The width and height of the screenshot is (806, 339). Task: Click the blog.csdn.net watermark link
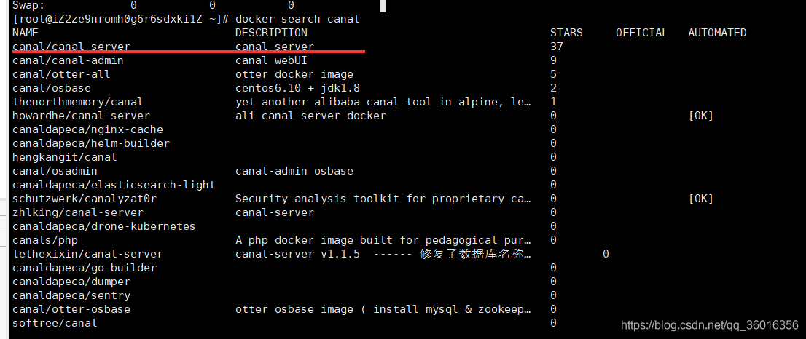tap(710, 325)
